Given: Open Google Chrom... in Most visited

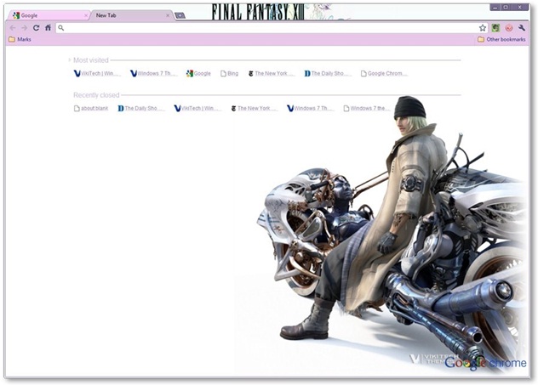Looking at the screenshot, I should point(384,73).
